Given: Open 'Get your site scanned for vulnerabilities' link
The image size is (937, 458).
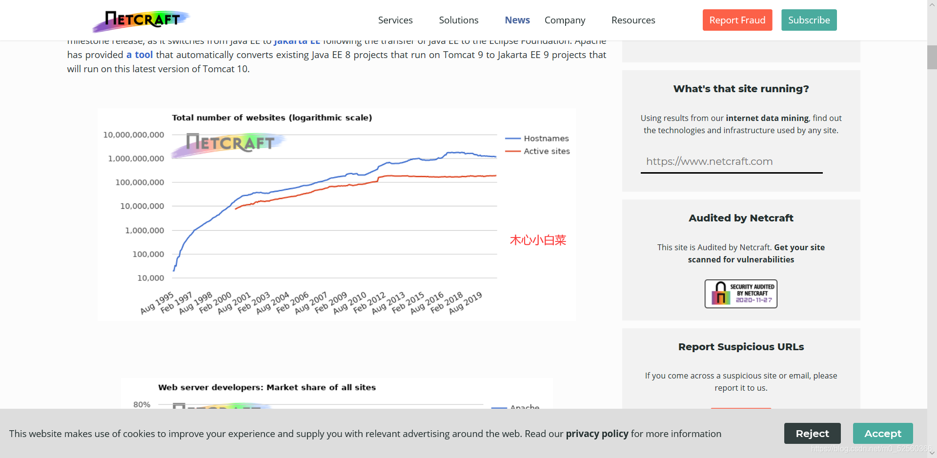Looking at the screenshot, I should pos(756,253).
